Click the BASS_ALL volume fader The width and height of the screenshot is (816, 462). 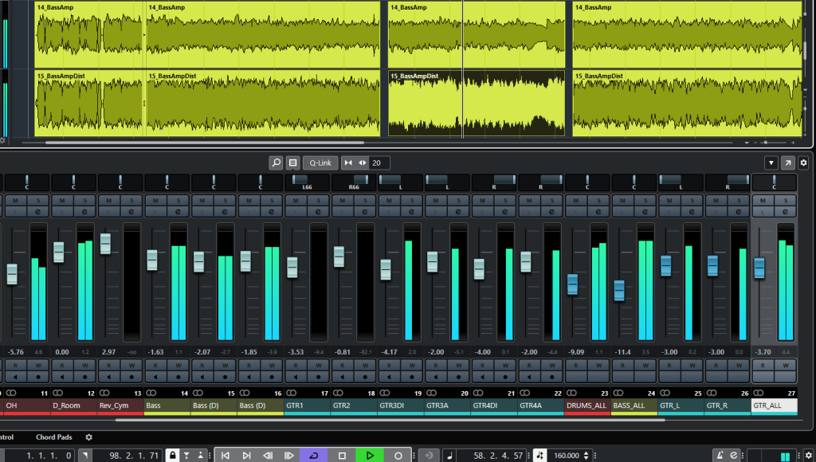pyautogui.click(x=619, y=290)
